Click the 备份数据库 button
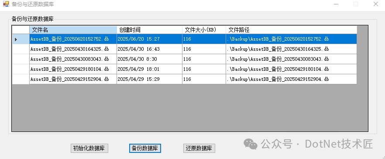This screenshot has width=385, height=159. (145, 149)
